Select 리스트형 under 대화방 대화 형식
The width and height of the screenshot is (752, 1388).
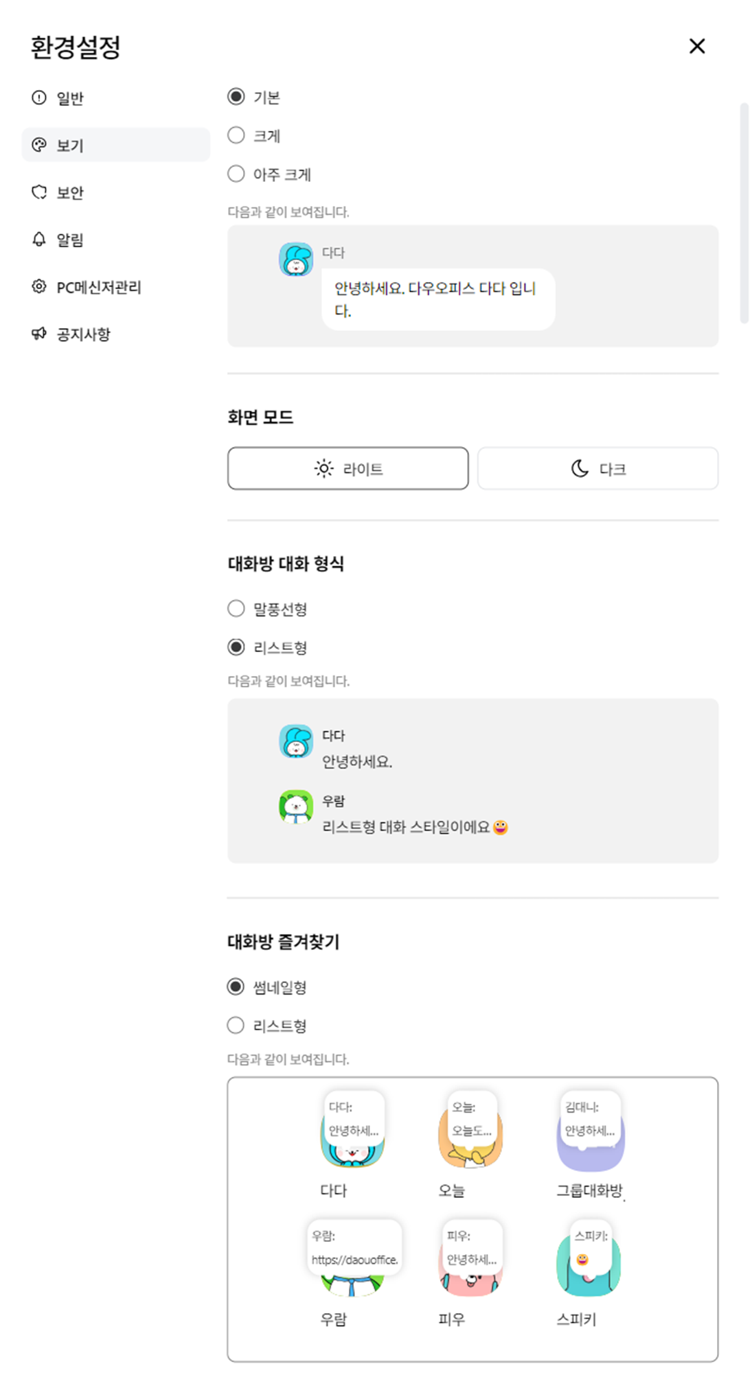click(236, 647)
